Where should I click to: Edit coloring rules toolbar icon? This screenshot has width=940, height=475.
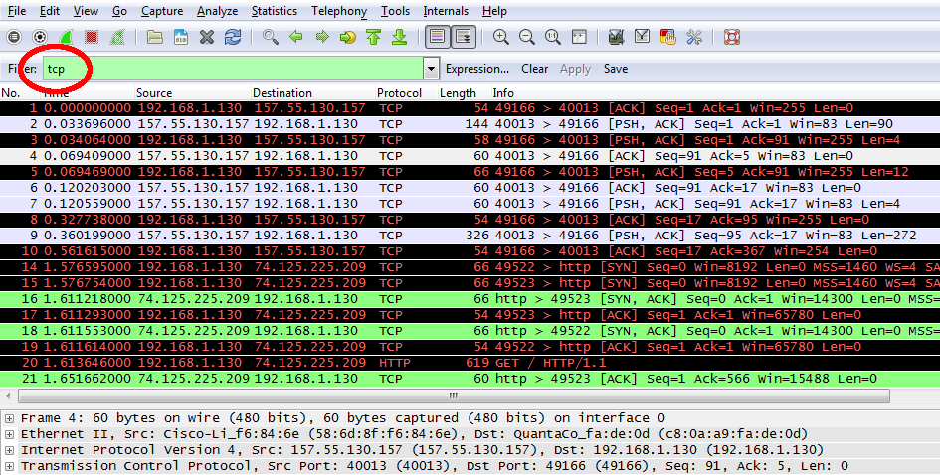[x=667, y=37]
